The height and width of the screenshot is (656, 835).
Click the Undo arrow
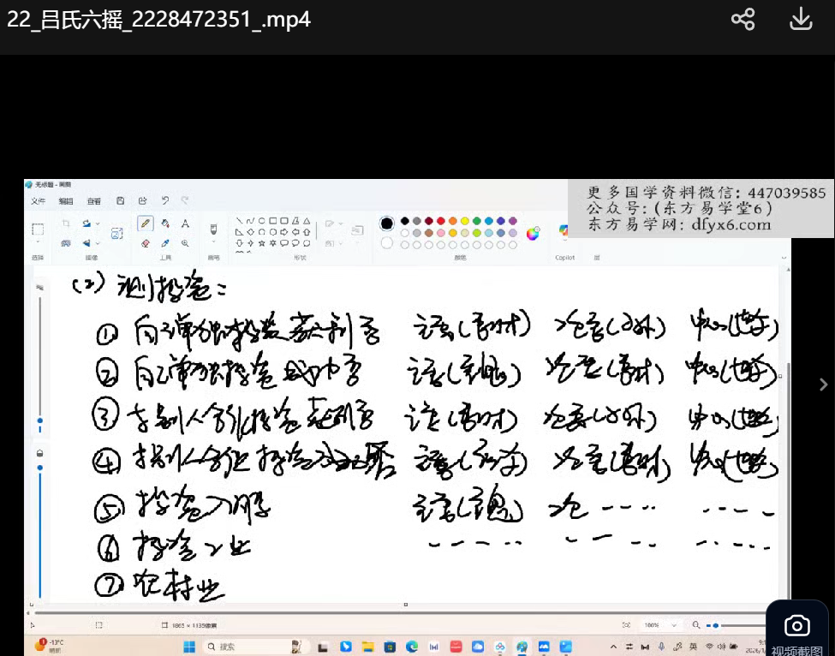point(165,201)
